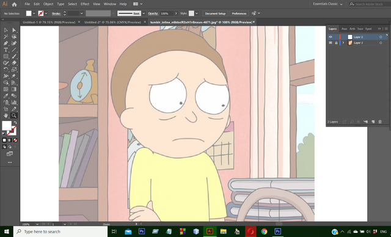Screen dimensions: 391x237
Task: Open the stroke weight dropdown
Action: pyautogui.click(x=81, y=13)
